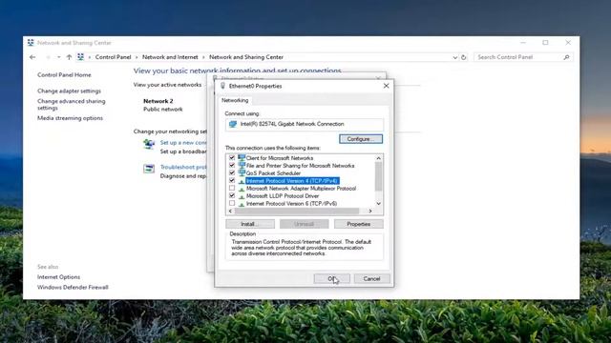Image resolution: width=611 pixels, height=343 pixels.
Task: Expand chevron after Network and Internet breadcrumb
Action: click(x=203, y=57)
